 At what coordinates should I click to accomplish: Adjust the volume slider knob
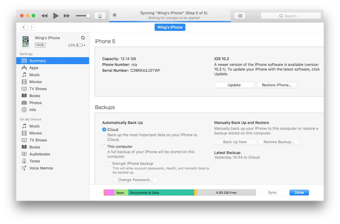click(x=88, y=16)
